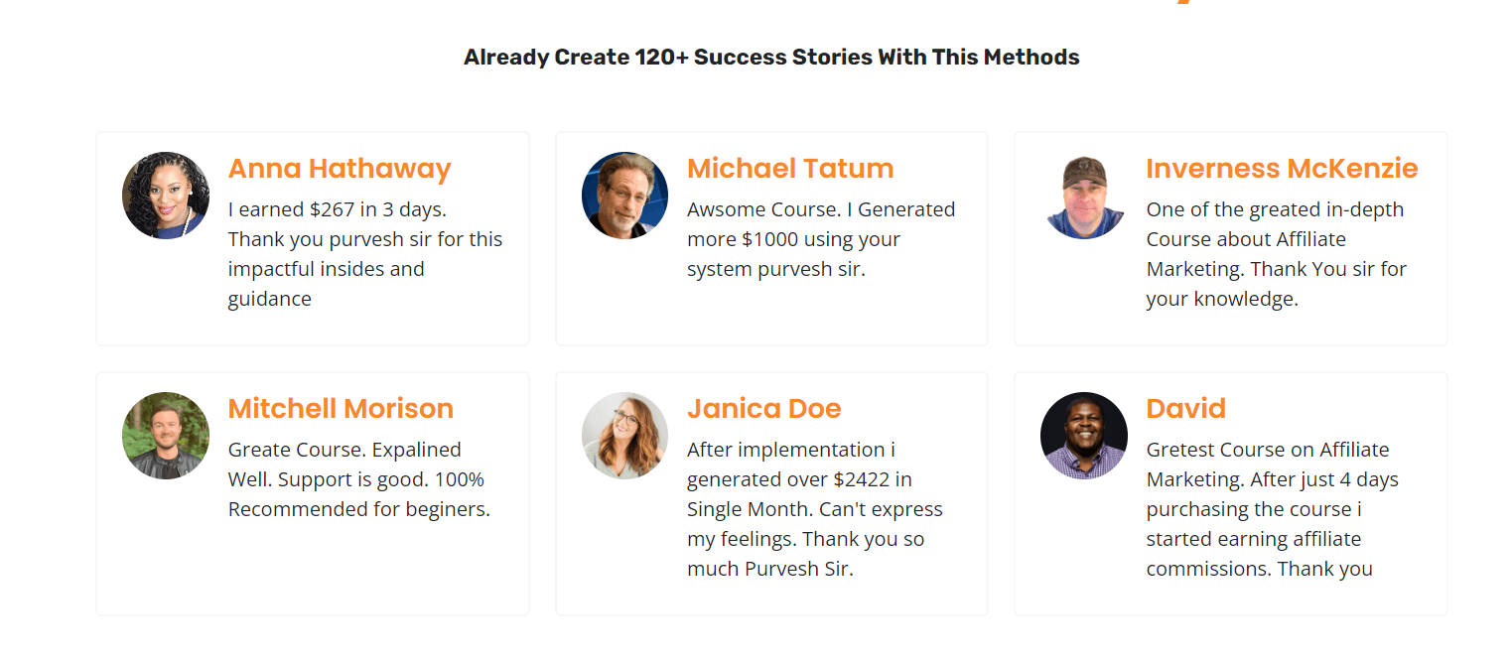Click Janica Doe's profile photo

(x=624, y=436)
